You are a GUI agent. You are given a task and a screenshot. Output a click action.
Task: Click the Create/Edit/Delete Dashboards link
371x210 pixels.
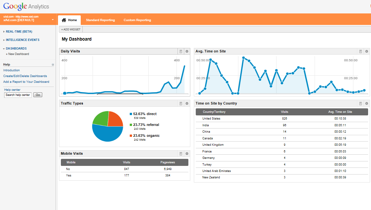(x=25, y=76)
